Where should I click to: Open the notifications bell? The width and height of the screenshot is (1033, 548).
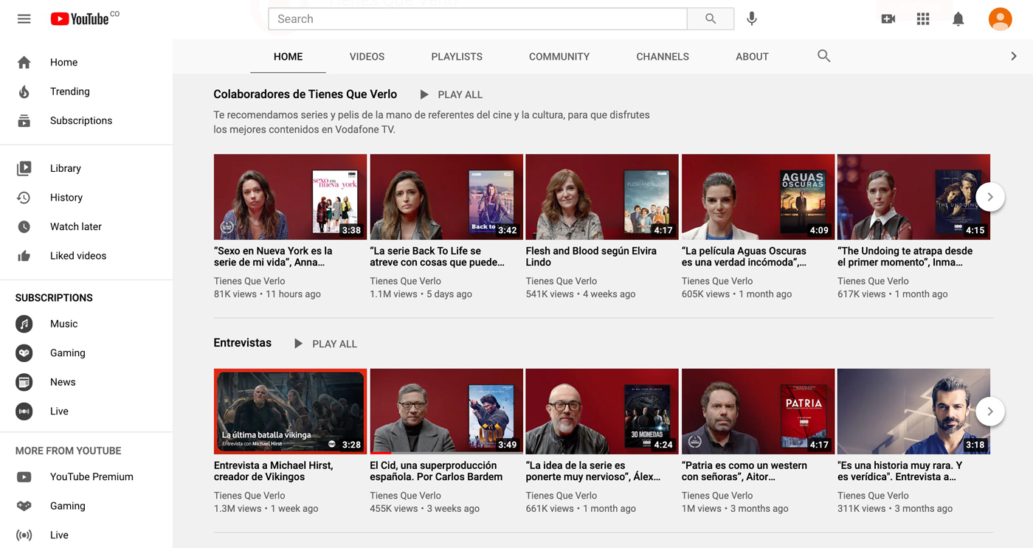(x=958, y=19)
